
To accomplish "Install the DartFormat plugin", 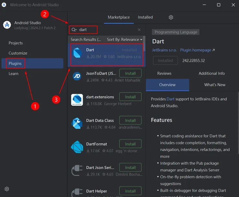I will click(x=130, y=144).
